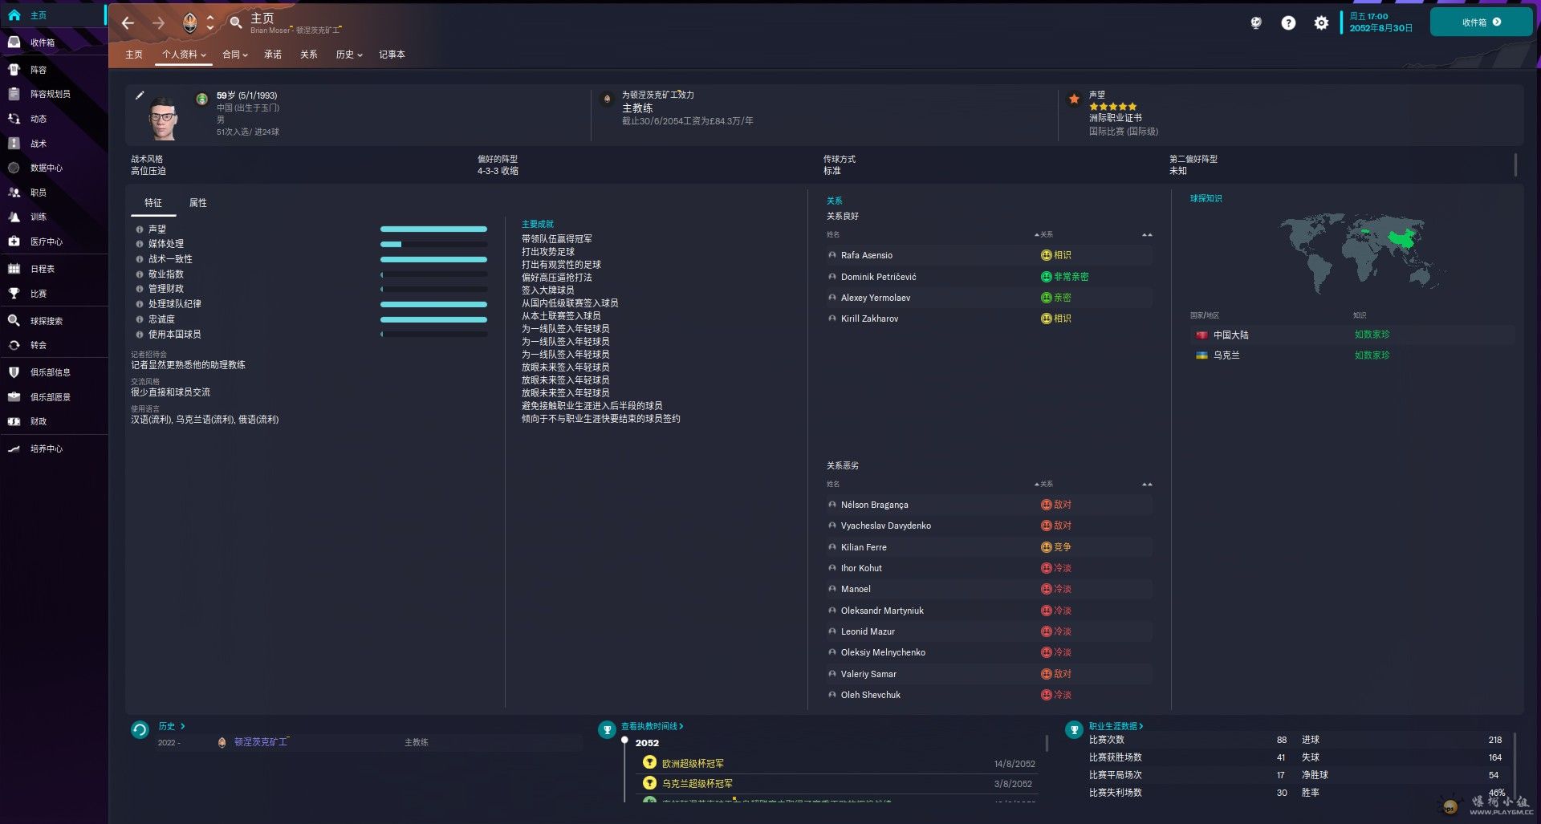1541x824 pixels.
Task: Click the manager portrait thumbnail
Action: pos(163,119)
